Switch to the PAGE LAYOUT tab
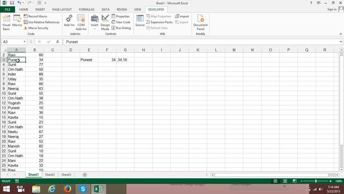The image size is (344, 194). tap(62, 10)
